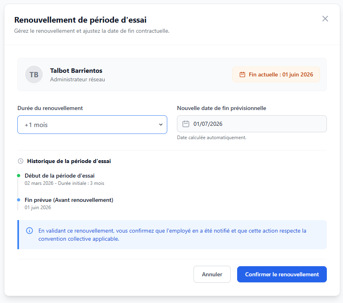Click Fin prévue (Avant renouvellement) title
The width and height of the screenshot is (343, 303).
tap(69, 200)
